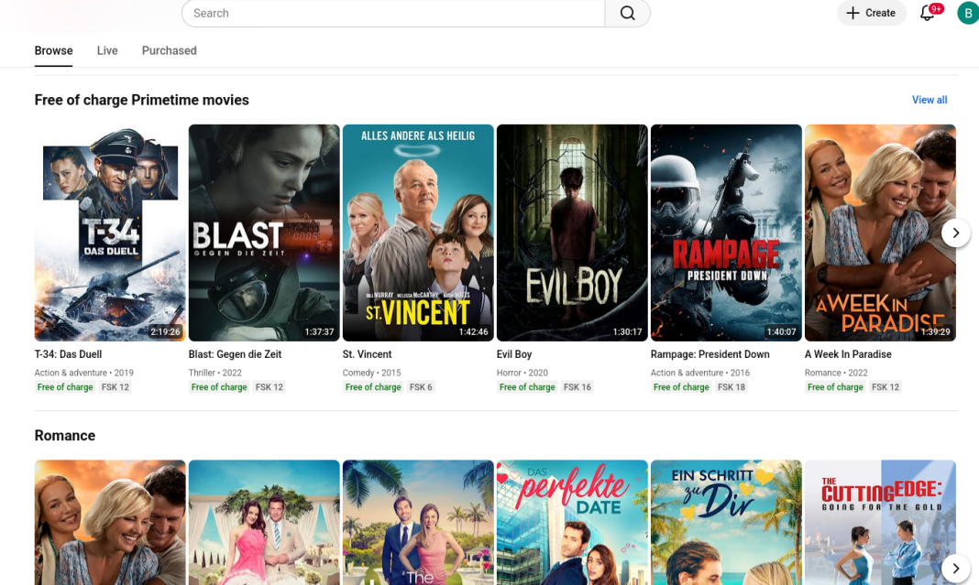Image resolution: width=979 pixels, height=585 pixels.
Task: Open the Romance poster with couple among palm trees
Action: pos(418,523)
